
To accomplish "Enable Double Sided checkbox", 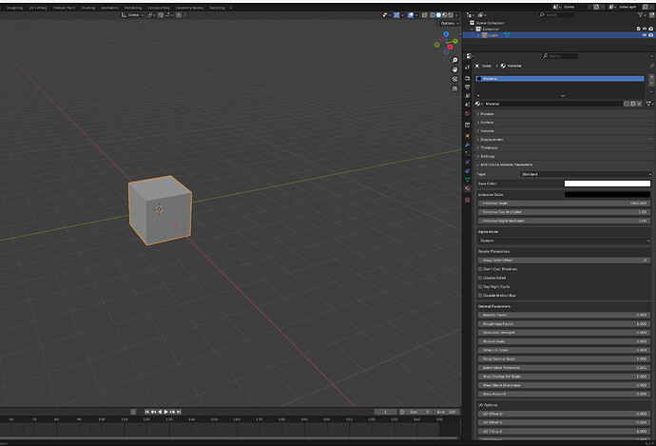I will click(x=480, y=278).
